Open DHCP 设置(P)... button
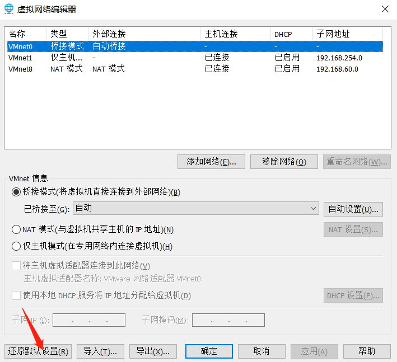 (x=353, y=295)
